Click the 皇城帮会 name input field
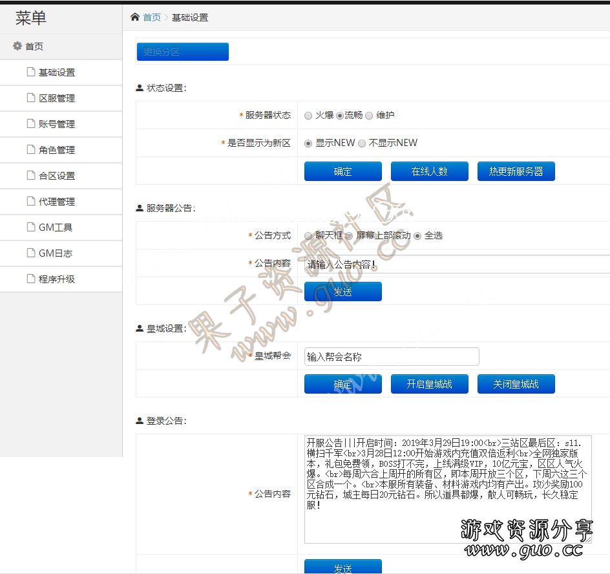 392,356
